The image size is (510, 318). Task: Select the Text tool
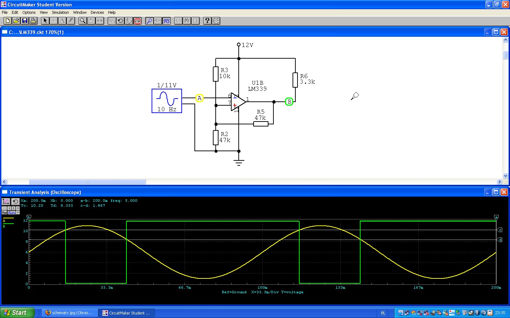pos(62,21)
